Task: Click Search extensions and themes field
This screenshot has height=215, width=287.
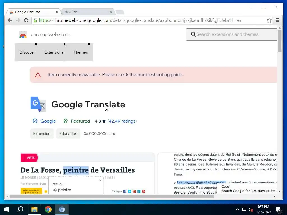Action: point(232,34)
